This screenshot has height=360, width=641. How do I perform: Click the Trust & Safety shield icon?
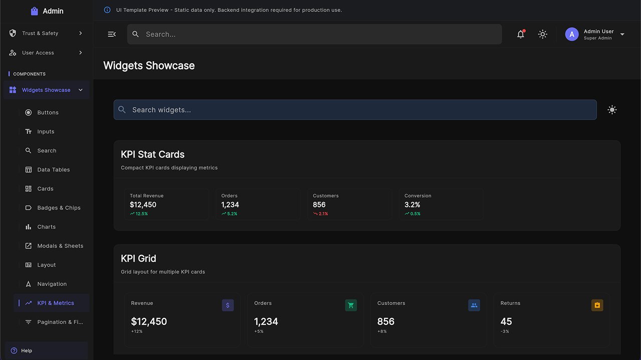click(13, 33)
